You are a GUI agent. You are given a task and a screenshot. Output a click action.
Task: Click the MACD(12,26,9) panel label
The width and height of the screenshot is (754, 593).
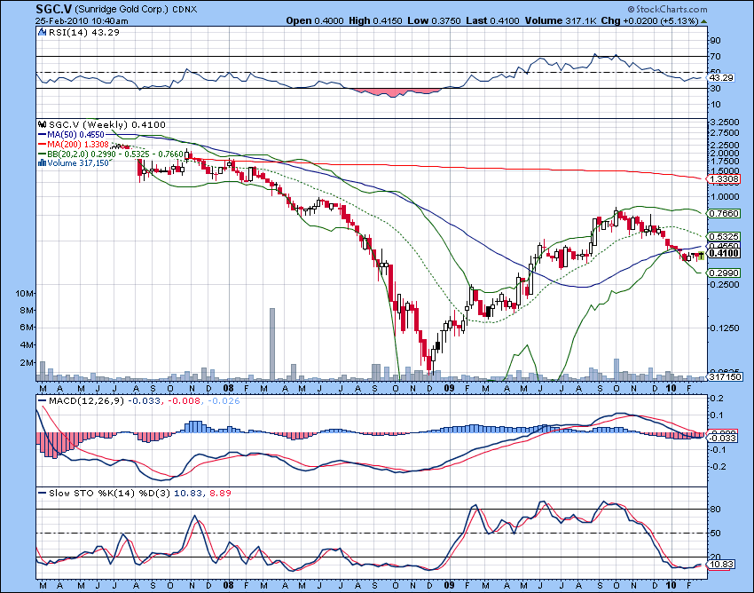[x=87, y=400]
